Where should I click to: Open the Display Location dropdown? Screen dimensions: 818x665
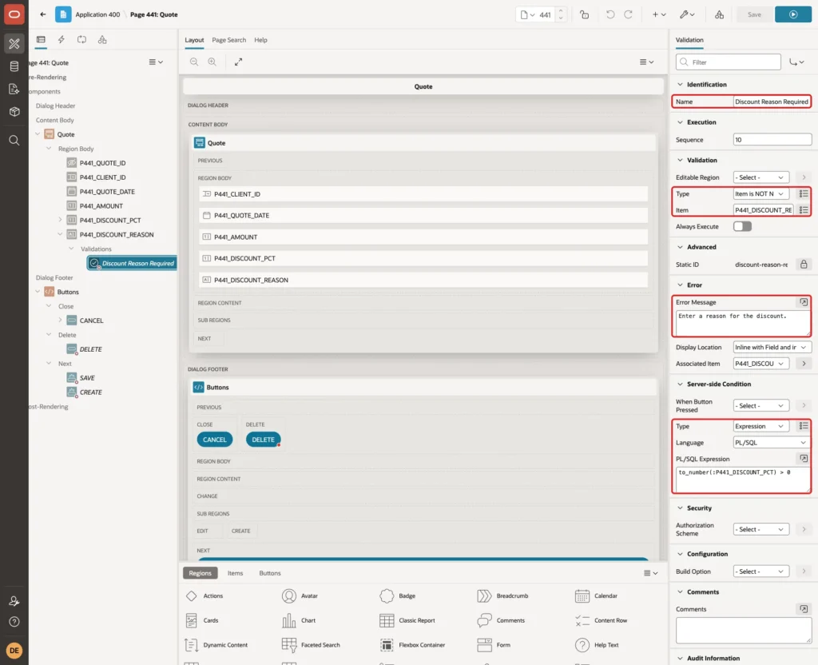point(772,347)
